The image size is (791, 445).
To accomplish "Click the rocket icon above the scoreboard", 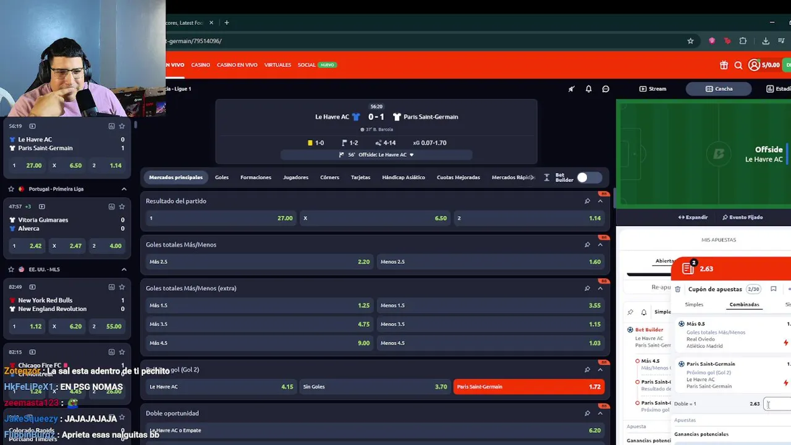I will 571,89.
